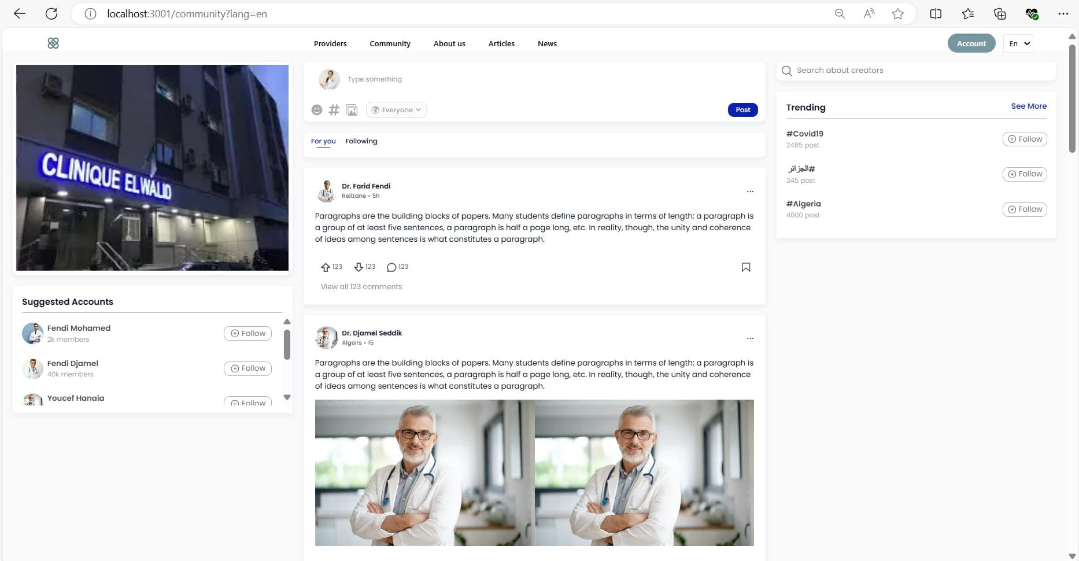Focus the Search about creators field
Image resolution: width=1079 pixels, height=561 pixels.
pos(919,71)
